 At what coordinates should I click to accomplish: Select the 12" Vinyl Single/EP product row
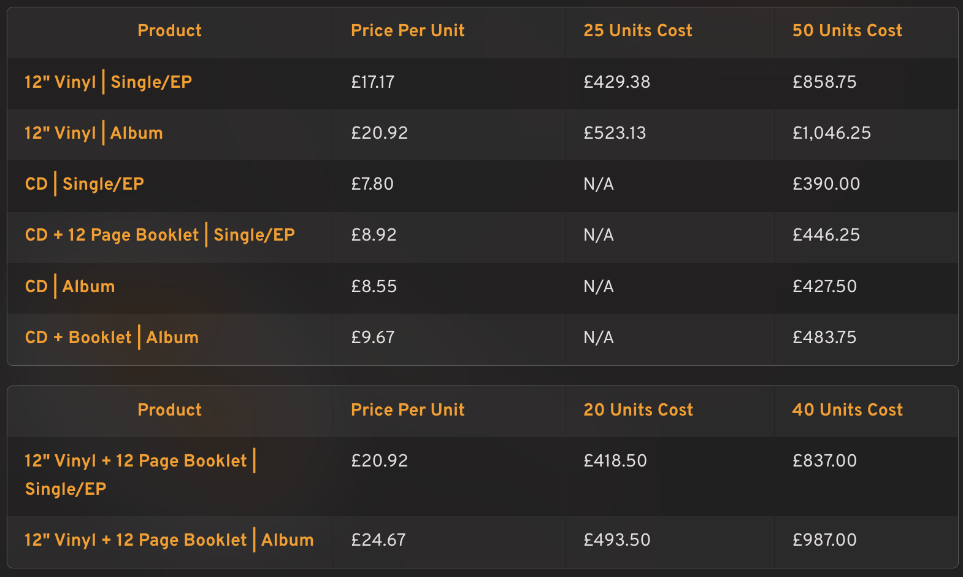[482, 82]
